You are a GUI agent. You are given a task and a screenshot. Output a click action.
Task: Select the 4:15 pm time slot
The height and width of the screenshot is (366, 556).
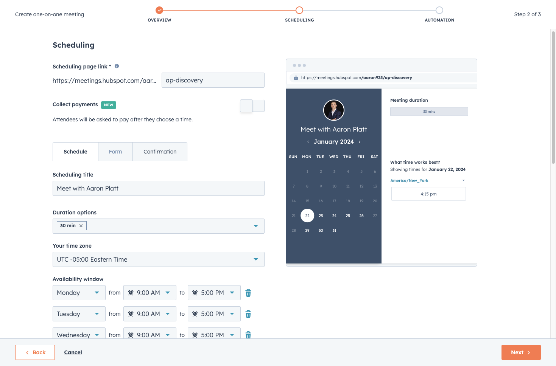[428, 194]
